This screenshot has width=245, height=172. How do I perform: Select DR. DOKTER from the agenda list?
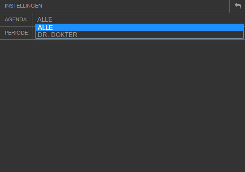(140, 35)
